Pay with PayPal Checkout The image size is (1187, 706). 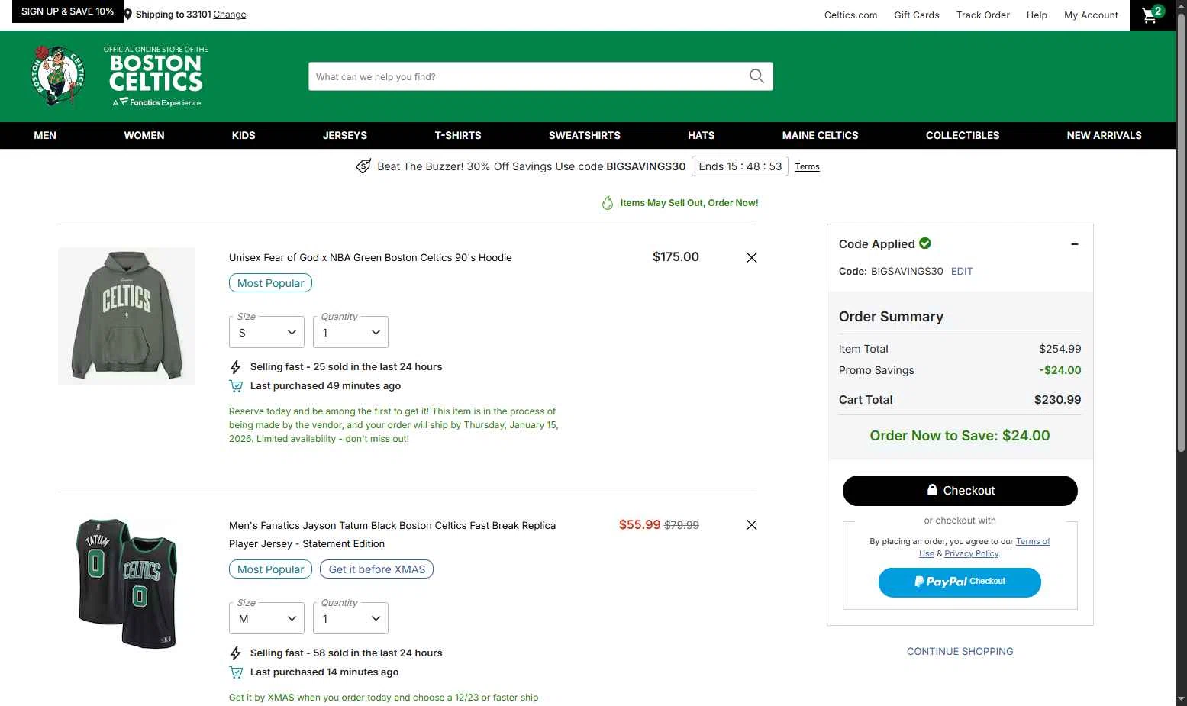click(960, 582)
